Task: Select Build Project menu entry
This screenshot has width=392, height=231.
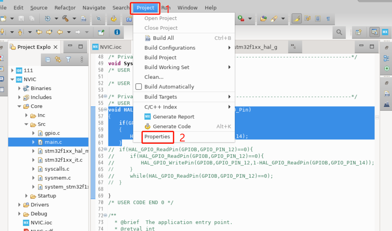Action: coord(184,57)
